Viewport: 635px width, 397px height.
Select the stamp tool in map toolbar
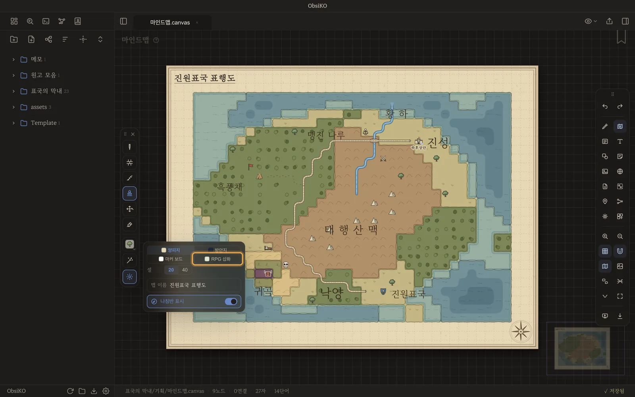click(x=129, y=193)
